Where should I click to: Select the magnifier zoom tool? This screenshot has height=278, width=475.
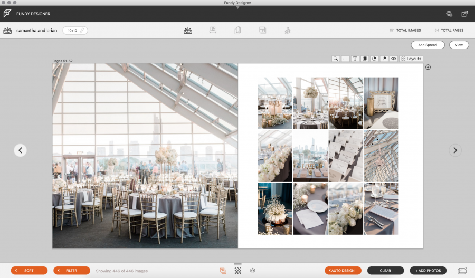coord(335,59)
